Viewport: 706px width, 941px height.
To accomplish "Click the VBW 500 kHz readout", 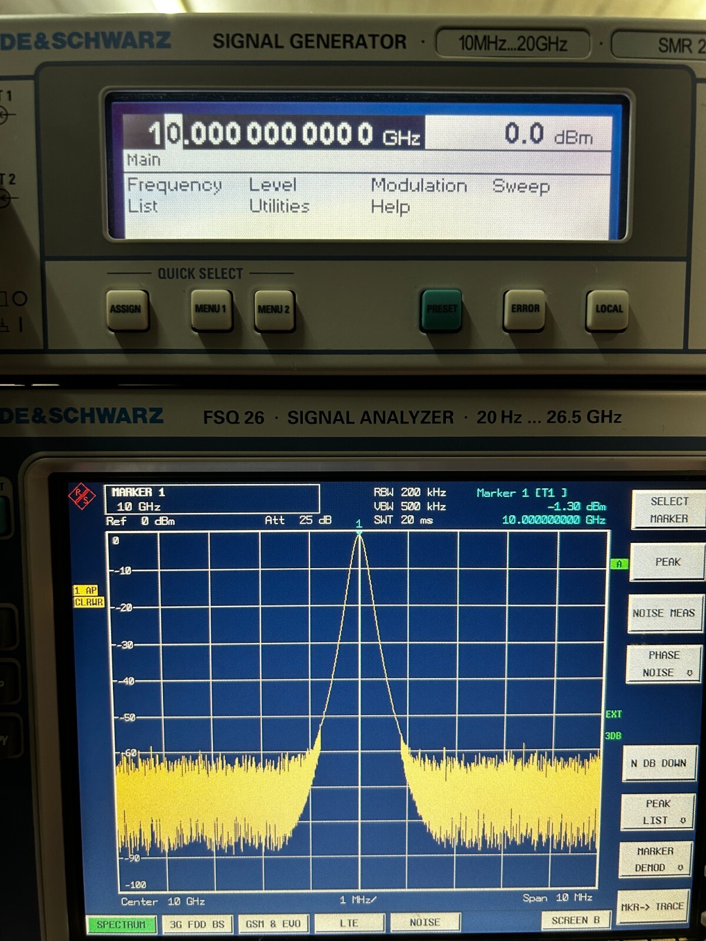I will click(409, 506).
